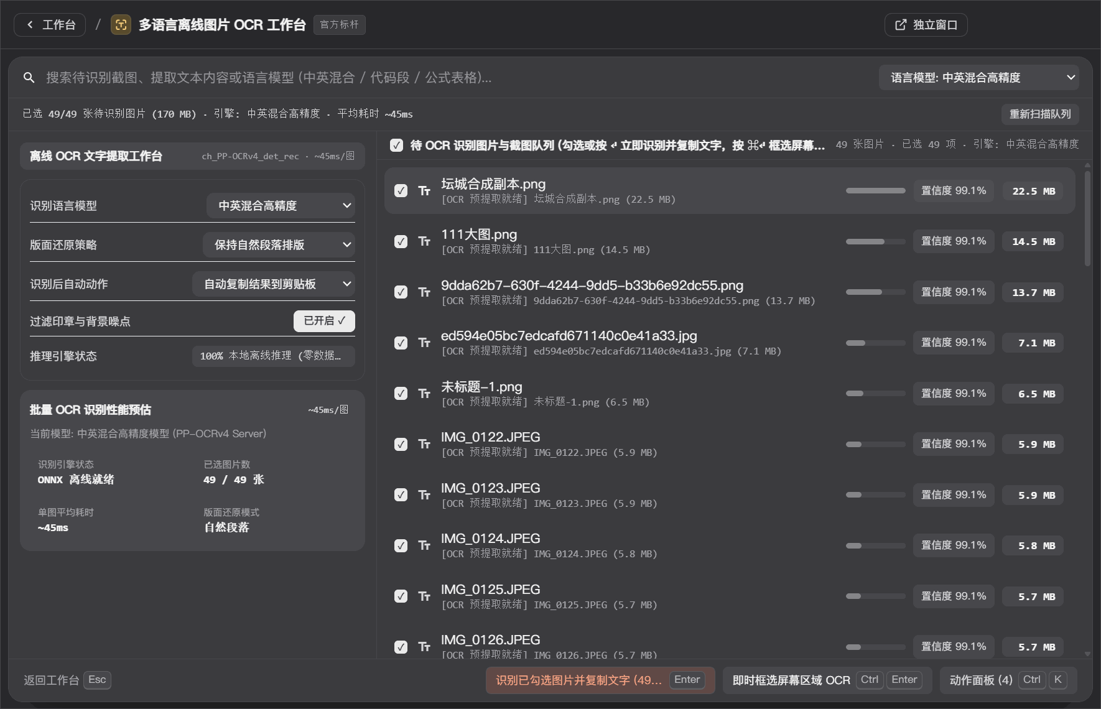Uncheck the 111大图.png checkbox
Image resolution: width=1101 pixels, height=709 pixels.
pos(401,241)
